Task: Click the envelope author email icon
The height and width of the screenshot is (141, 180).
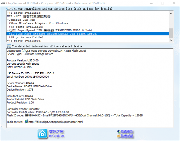Action: (118, 136)
